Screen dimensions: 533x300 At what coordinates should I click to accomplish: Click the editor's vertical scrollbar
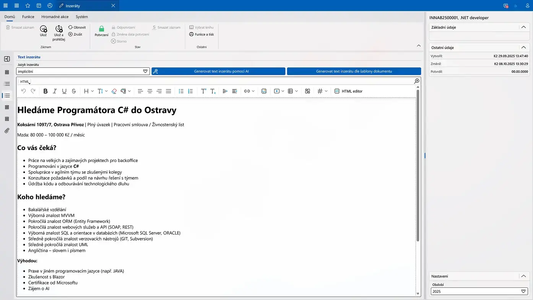tap(418, 165)
